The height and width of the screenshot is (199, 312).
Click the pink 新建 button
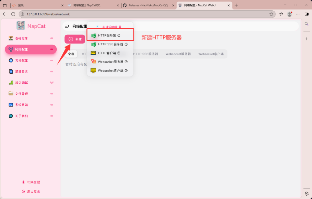(75, 39)
